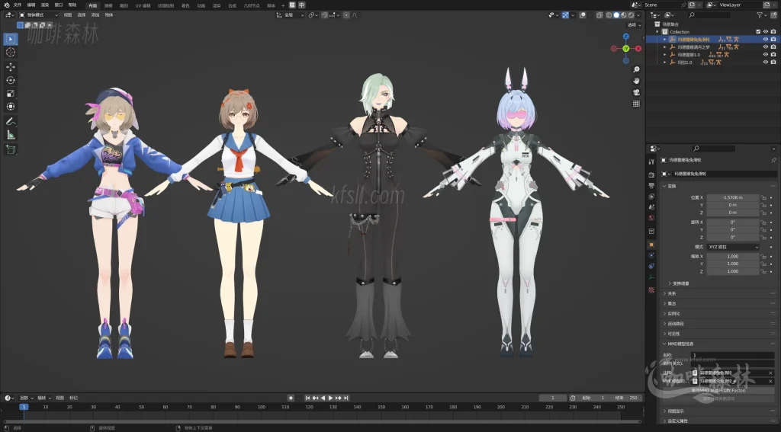The height and width of the screenshot is (432, 781).
Task: Hide the selected first armature's eye icon
Action: click(766, 40)
